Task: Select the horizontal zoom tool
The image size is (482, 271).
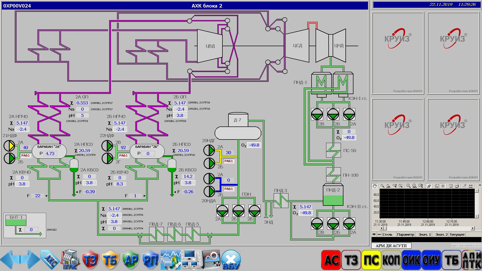Action: 388,186
